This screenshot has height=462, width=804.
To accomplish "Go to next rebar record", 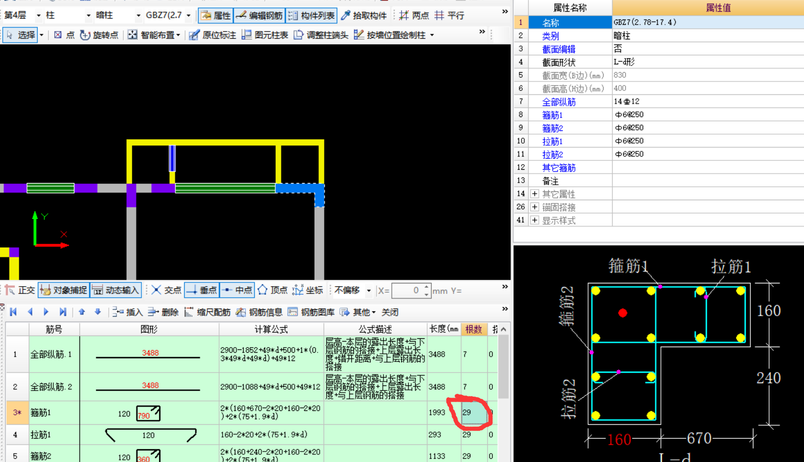I will tap(46, 312).
